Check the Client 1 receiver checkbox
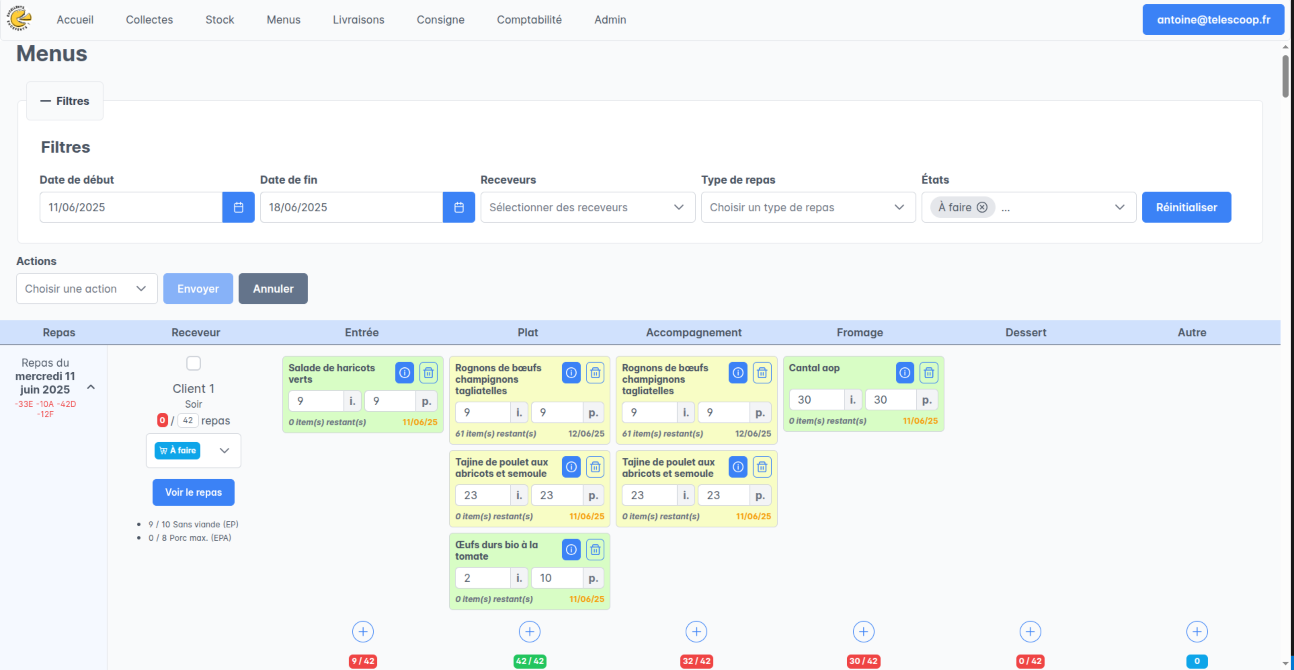This screenshot has height=670, width=1294. 193,363
